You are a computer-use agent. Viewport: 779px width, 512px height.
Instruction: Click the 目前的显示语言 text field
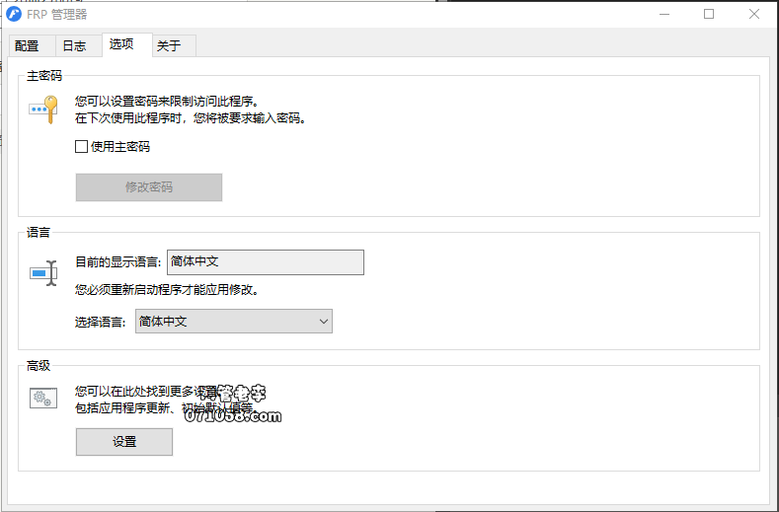coord(265,262)
